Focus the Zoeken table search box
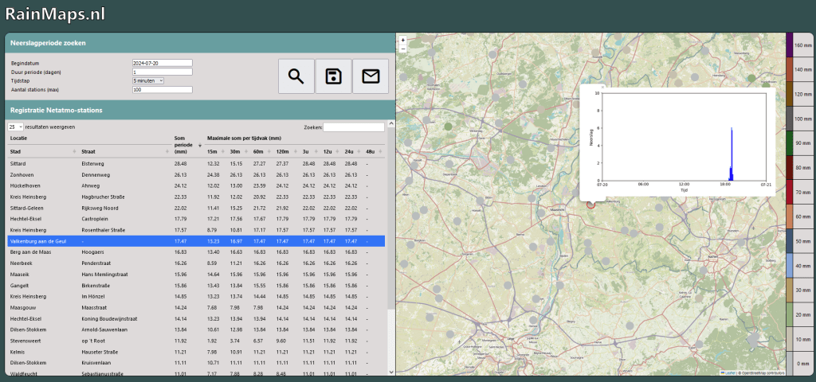Image resolution: width=816 pixels, height=382 pixels. click(x=353, y=127)
